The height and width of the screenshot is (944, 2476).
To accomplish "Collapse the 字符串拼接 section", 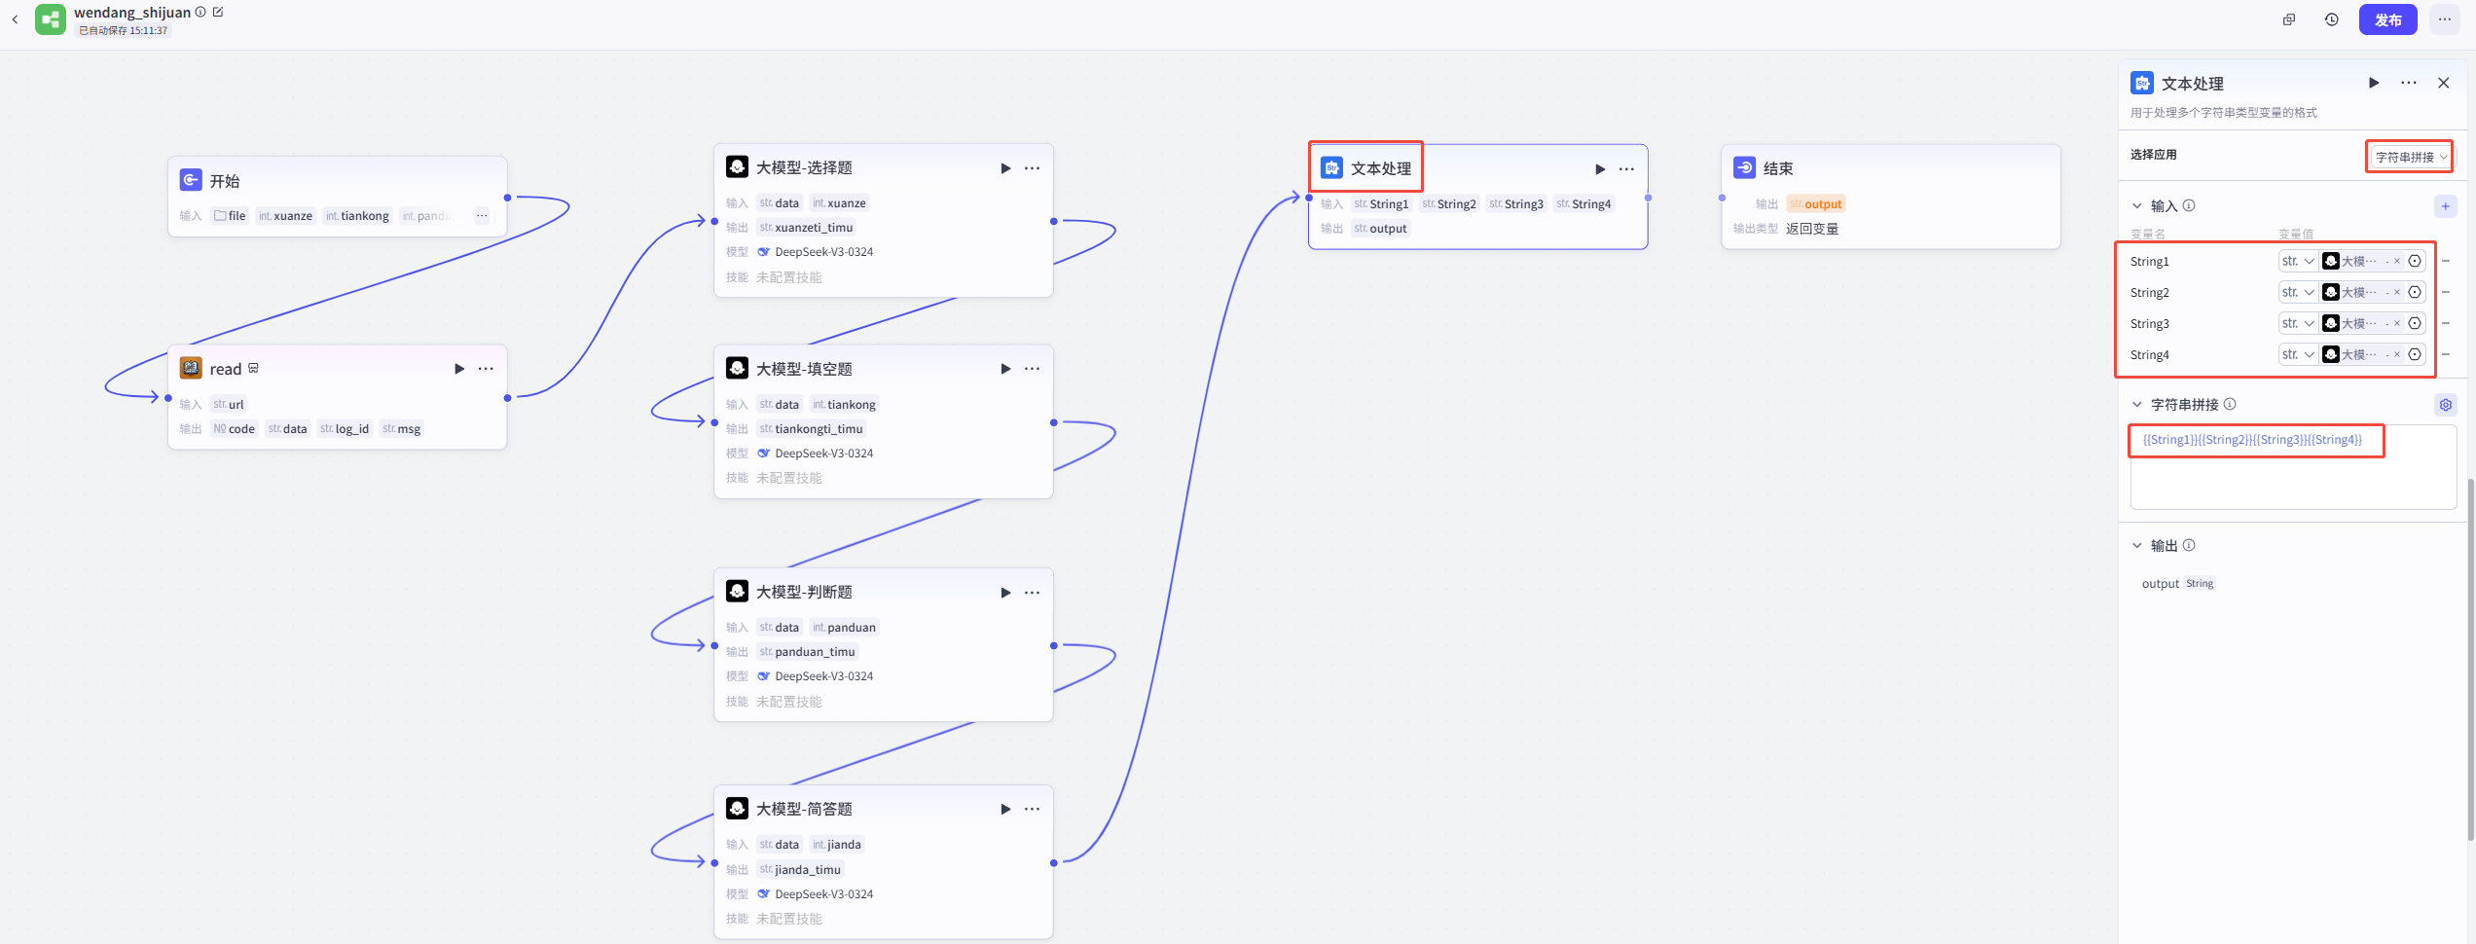I will [2137, 405].
